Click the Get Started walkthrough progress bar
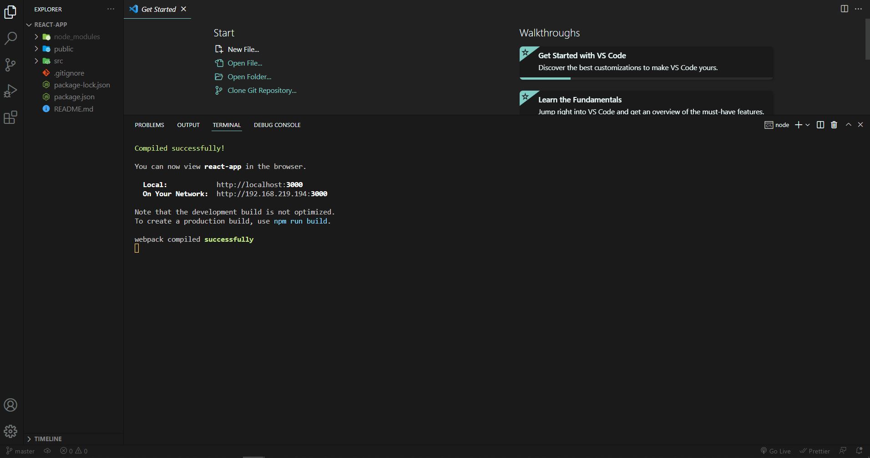 point(646,78)
